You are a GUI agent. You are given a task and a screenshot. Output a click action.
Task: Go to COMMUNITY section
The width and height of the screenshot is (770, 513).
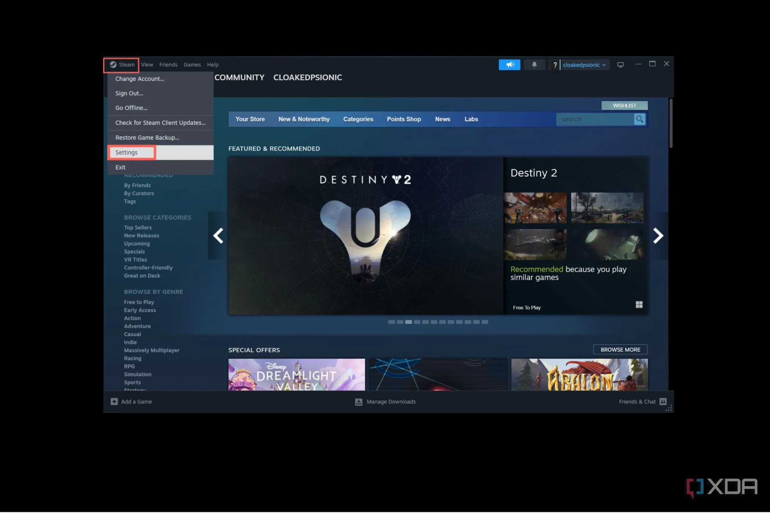[x=239, y=78]
